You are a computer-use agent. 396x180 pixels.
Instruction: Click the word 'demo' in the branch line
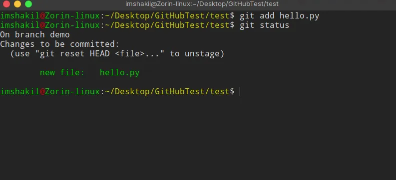[x=60, y=34]
